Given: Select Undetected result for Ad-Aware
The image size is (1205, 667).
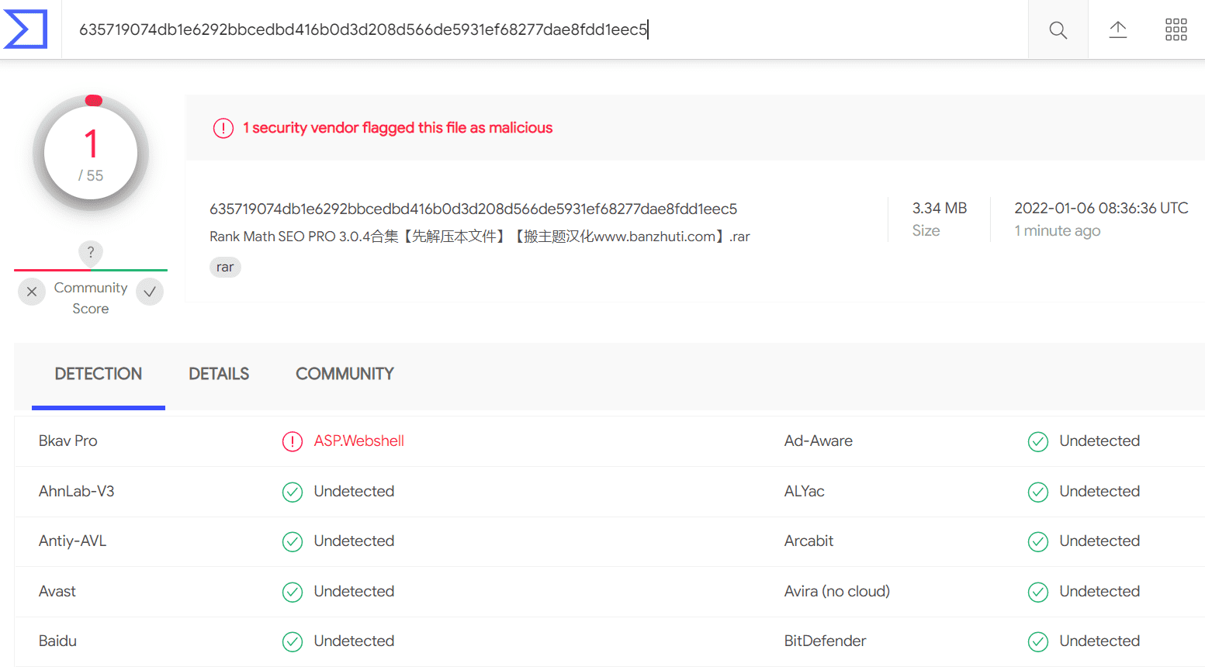Looking at the screenshot, I should point(1100,441).
